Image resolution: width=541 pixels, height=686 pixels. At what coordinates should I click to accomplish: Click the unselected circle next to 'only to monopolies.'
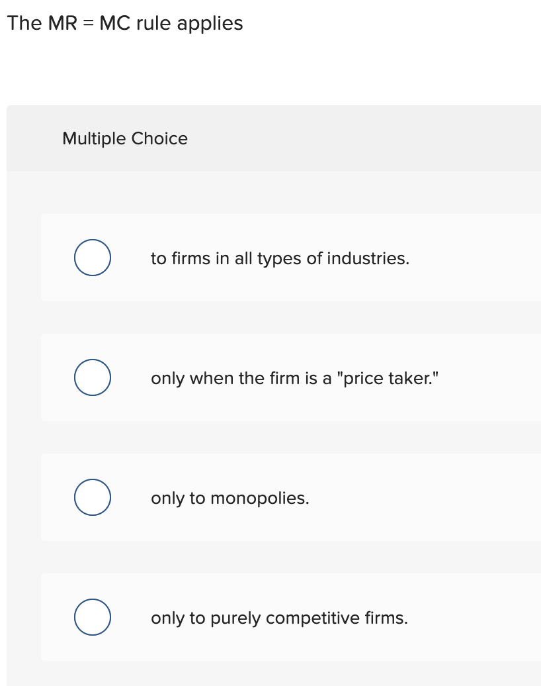click(x=92, y=497)
